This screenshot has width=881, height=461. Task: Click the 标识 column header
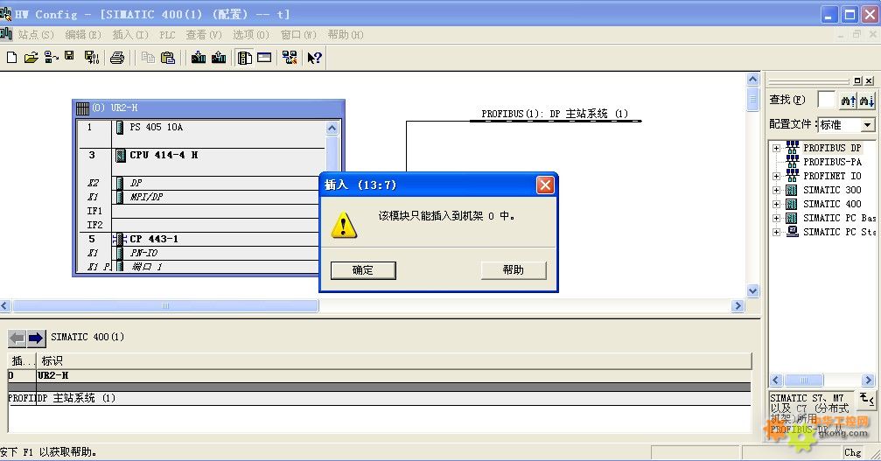pyautogui.click(x=394, y=361)
